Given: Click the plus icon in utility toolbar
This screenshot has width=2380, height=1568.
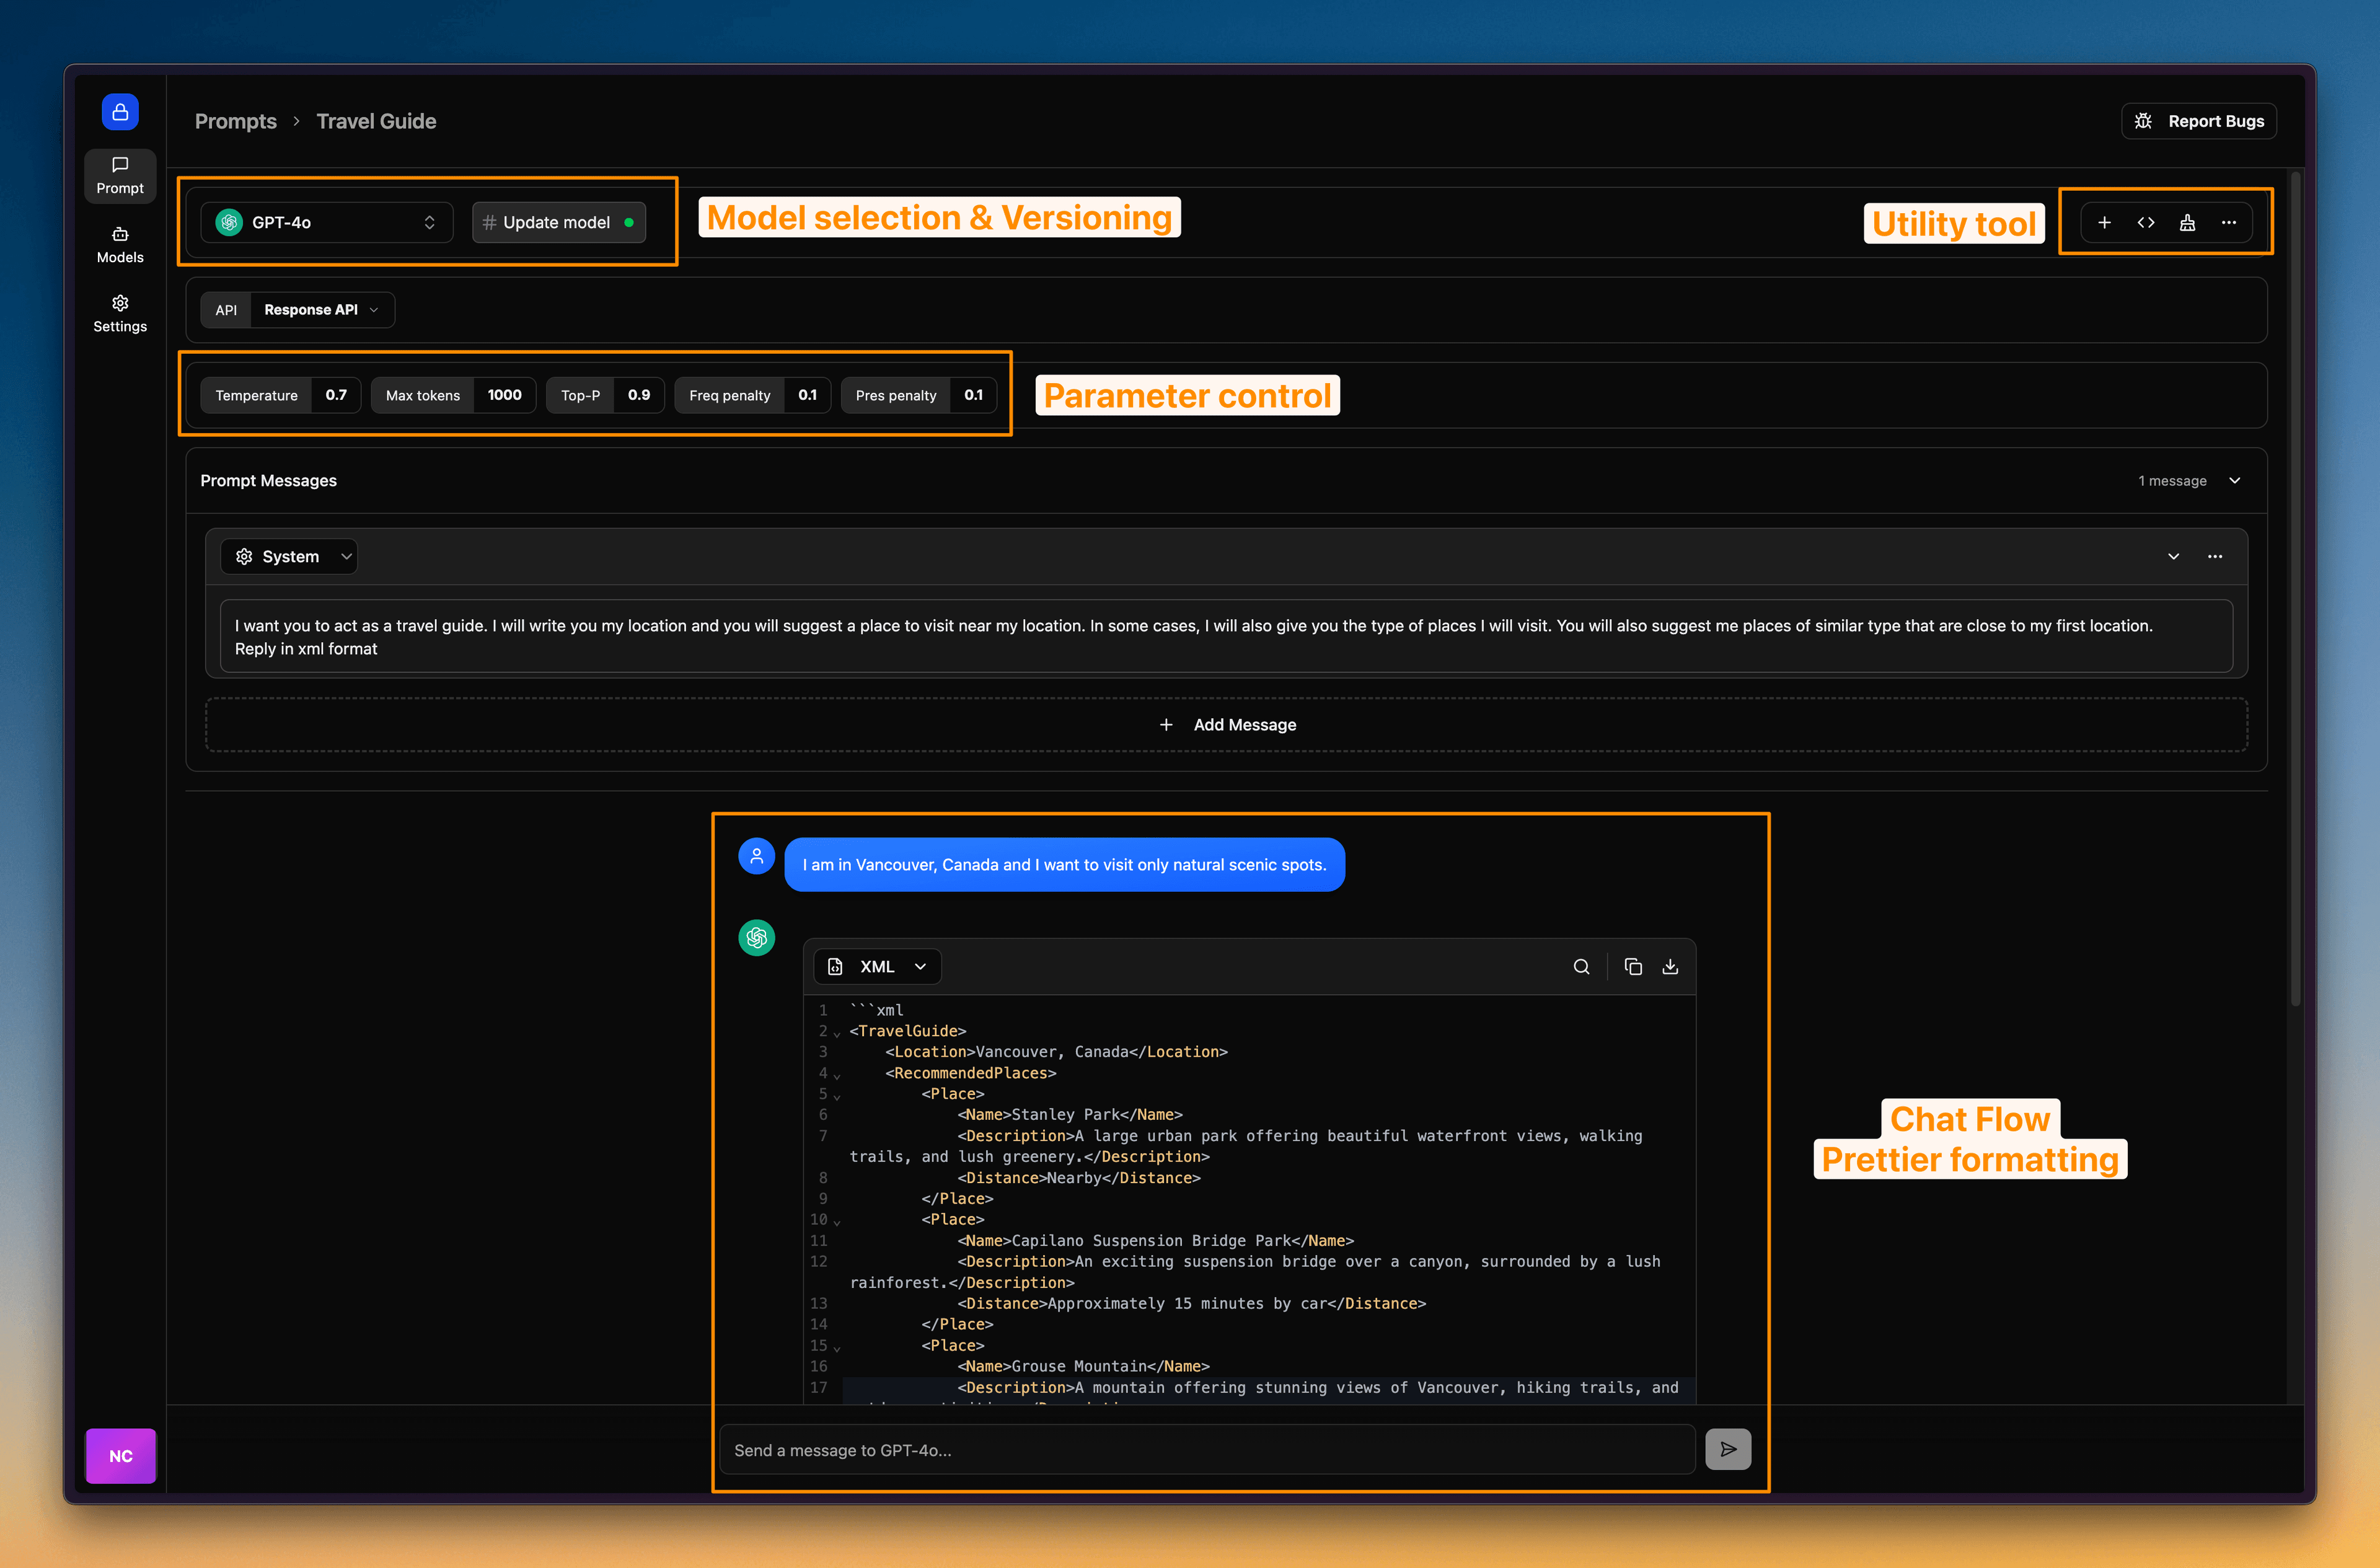Looking at the screenshot, I should [x=2104, y=222].
